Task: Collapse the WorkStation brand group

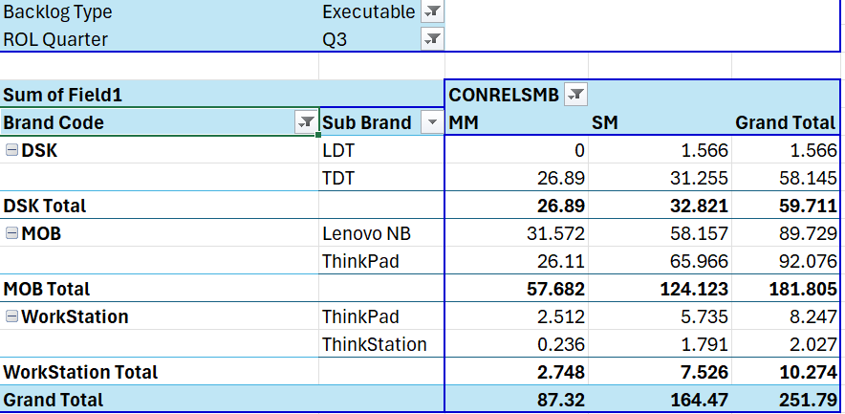Action: point(11,316)
